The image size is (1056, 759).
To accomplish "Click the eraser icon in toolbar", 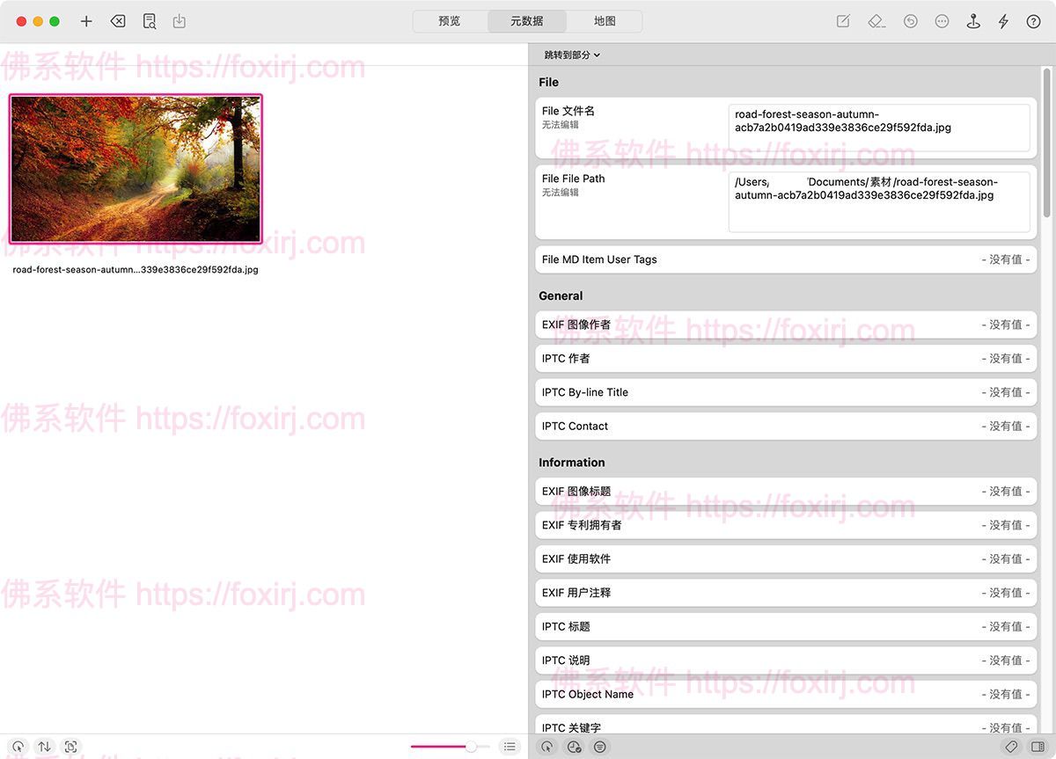I will [x=876, y=21].
